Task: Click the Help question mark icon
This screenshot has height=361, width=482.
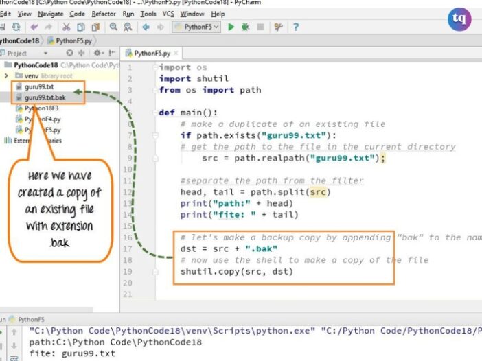Action: (296, 27)
